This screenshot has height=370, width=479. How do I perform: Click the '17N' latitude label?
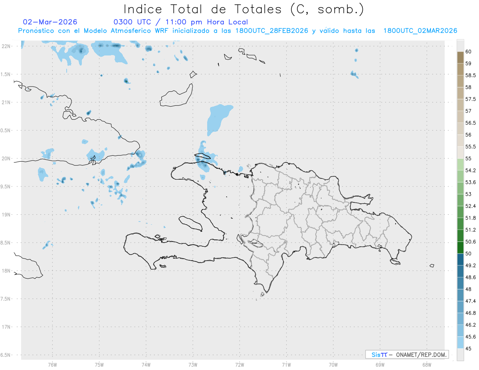tap(6, 327)
